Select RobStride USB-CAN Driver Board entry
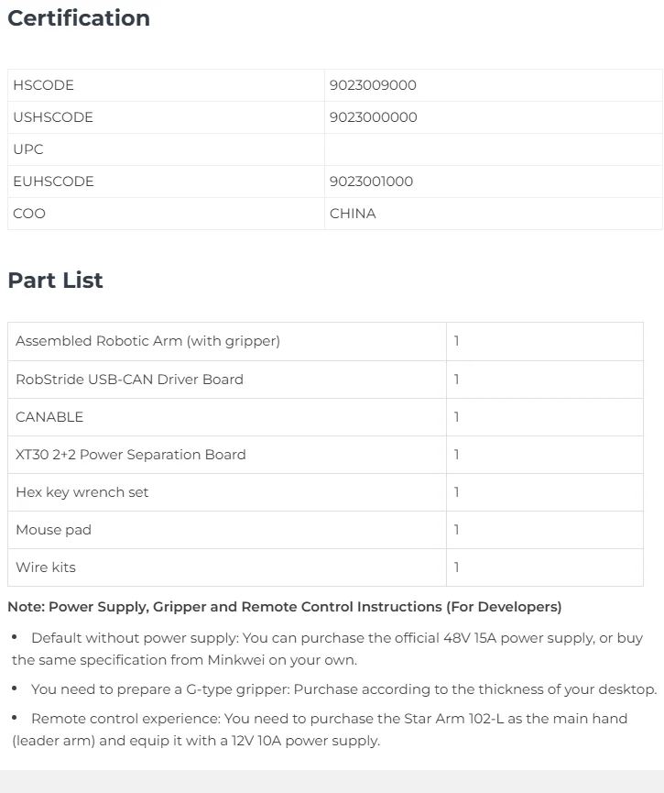The image size is (664, 793). pyautogui.click(x=325, y=380)
